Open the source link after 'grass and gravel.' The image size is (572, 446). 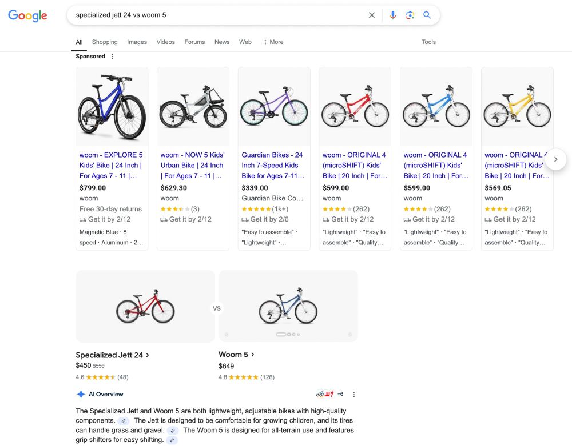click(173, 431)
